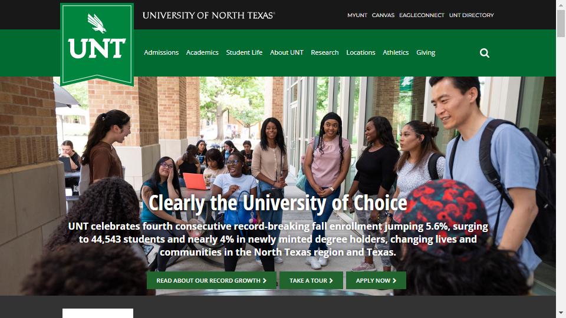Open the UNT Directory link
The width and height of the screenshot is (566, 318).
click(472, 15)
